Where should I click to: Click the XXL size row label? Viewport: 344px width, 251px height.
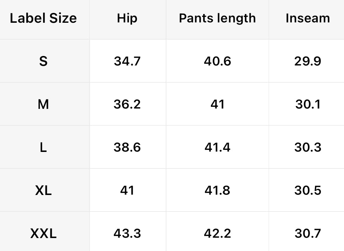[x=43, y=233]
